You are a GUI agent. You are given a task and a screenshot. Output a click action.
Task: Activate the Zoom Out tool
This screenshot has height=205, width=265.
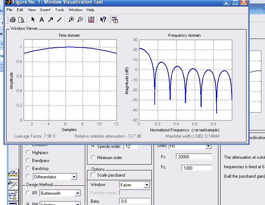(x=80, y=20)
